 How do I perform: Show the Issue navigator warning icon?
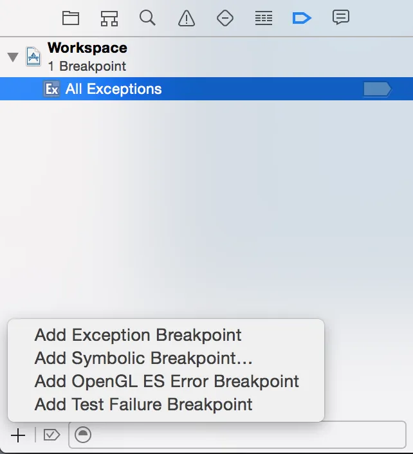pos(186,18)
